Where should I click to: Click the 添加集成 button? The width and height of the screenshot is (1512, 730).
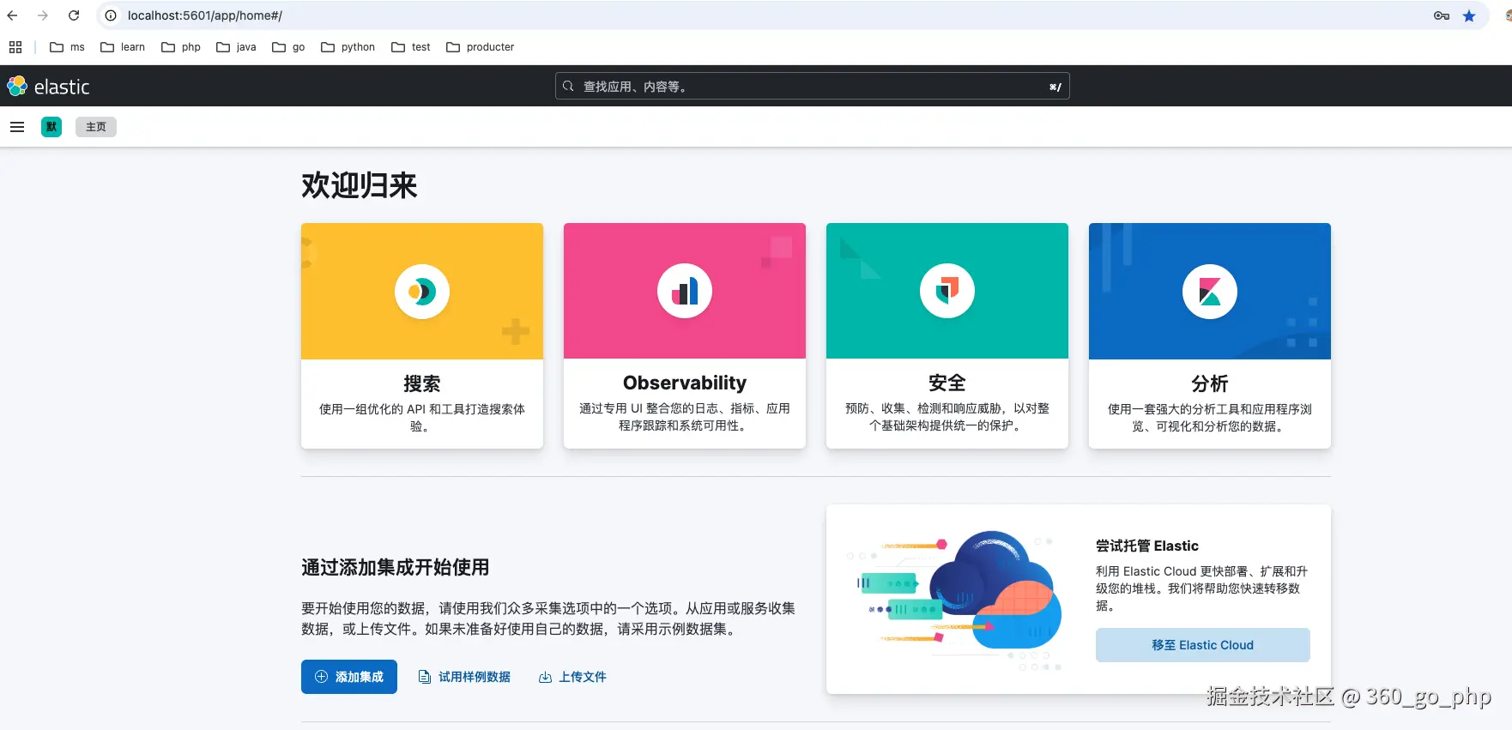[x=349, y=677]
